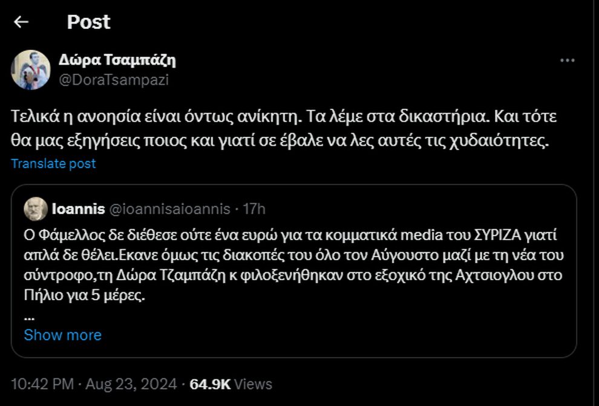Click the back arrow icon
Image resolution: width=599 pixels, height=406 pixels.
pyautogui.click(x=21, y=22)
